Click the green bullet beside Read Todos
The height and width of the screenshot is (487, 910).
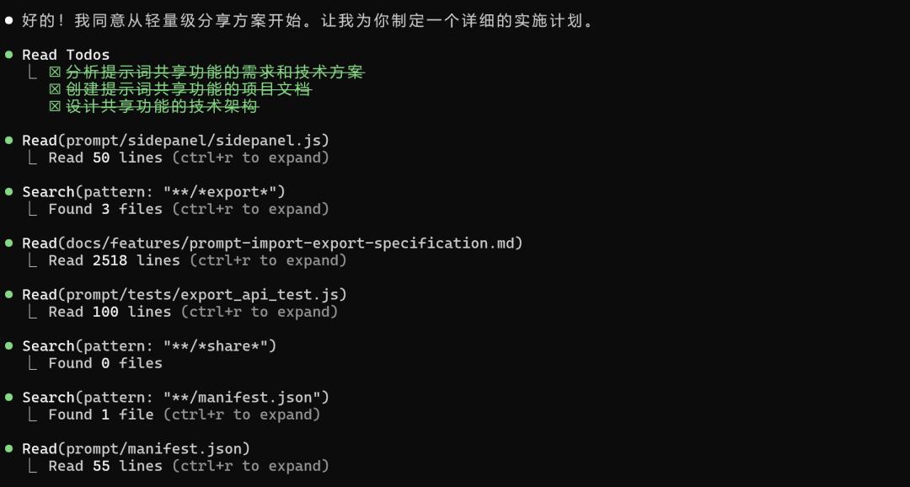tap(8, 55)
